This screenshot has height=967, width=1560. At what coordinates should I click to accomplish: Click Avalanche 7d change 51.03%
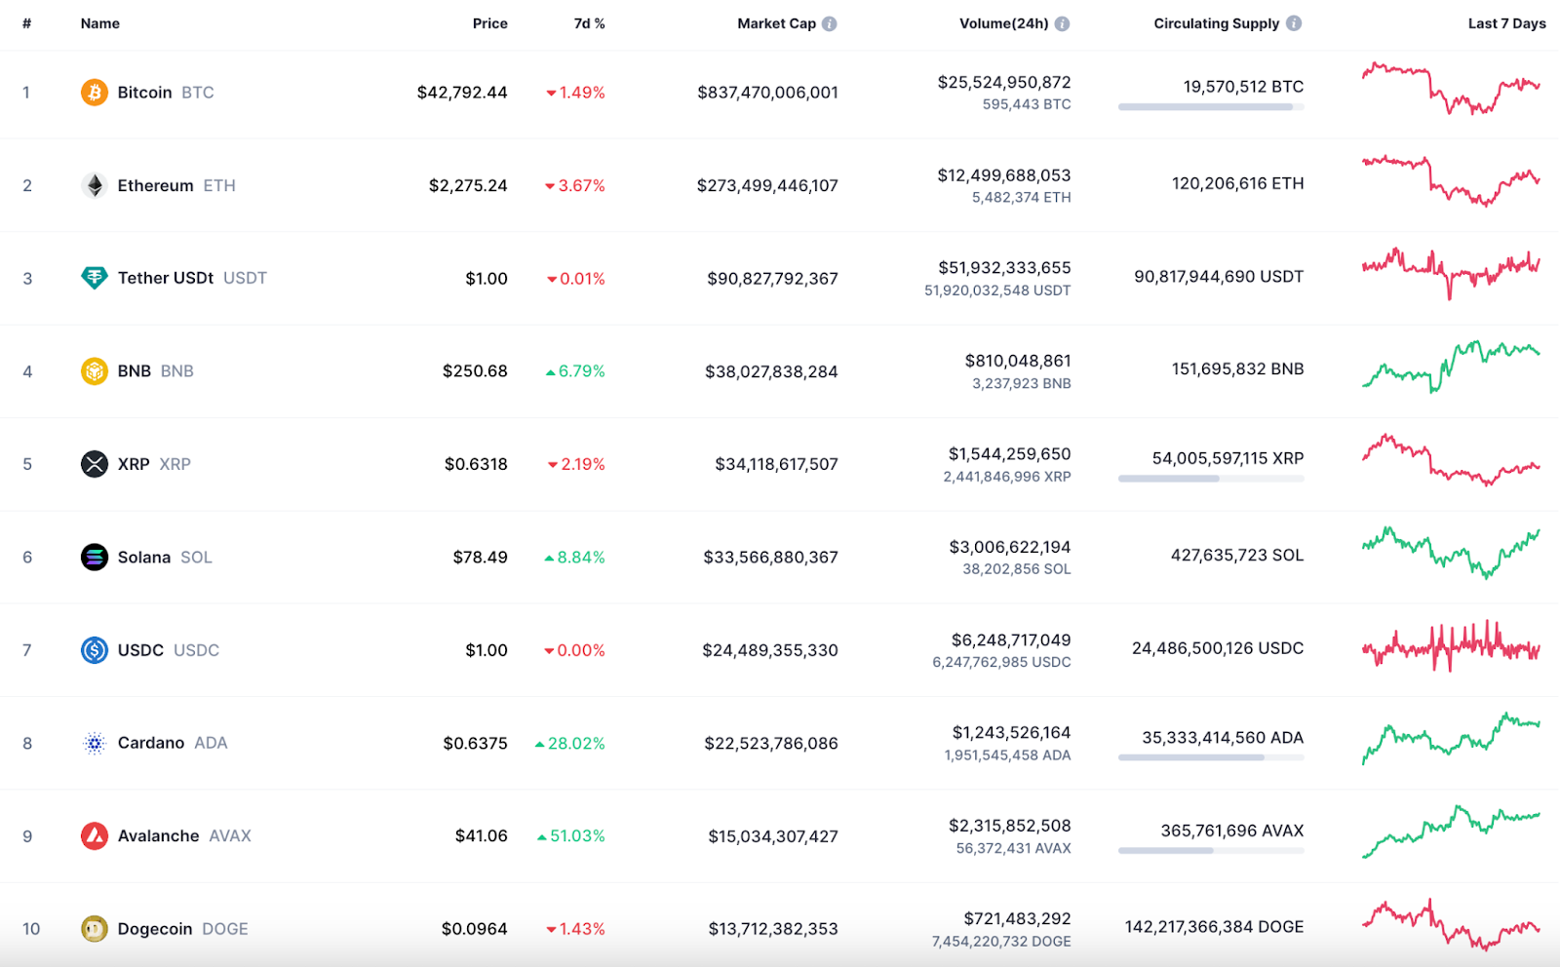click(571, 835)
